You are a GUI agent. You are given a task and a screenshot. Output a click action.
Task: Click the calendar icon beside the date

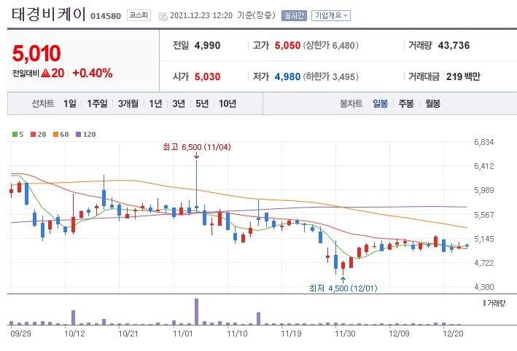point(163,16)
